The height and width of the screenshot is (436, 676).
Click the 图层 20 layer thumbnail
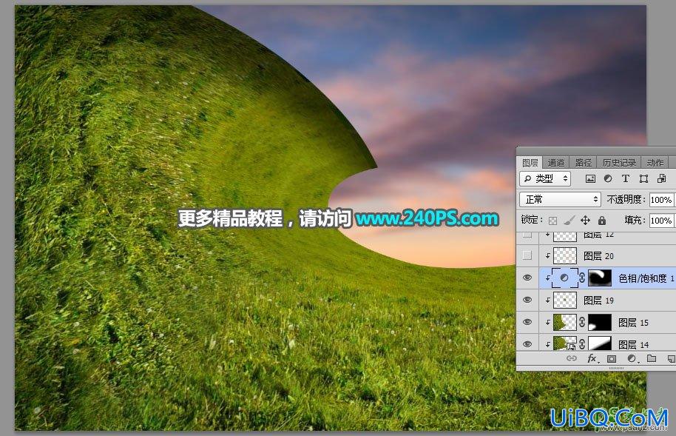click(x=565, y=255)
